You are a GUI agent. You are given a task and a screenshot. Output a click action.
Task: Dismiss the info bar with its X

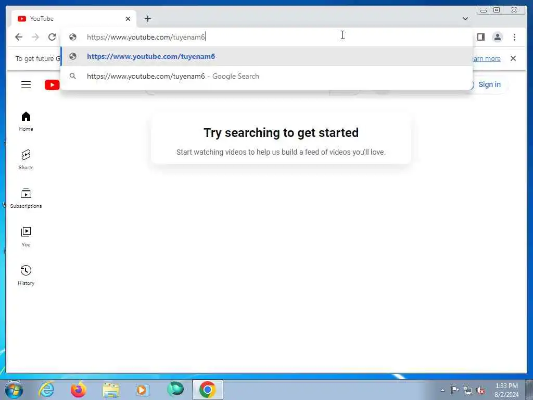(513, 58)
